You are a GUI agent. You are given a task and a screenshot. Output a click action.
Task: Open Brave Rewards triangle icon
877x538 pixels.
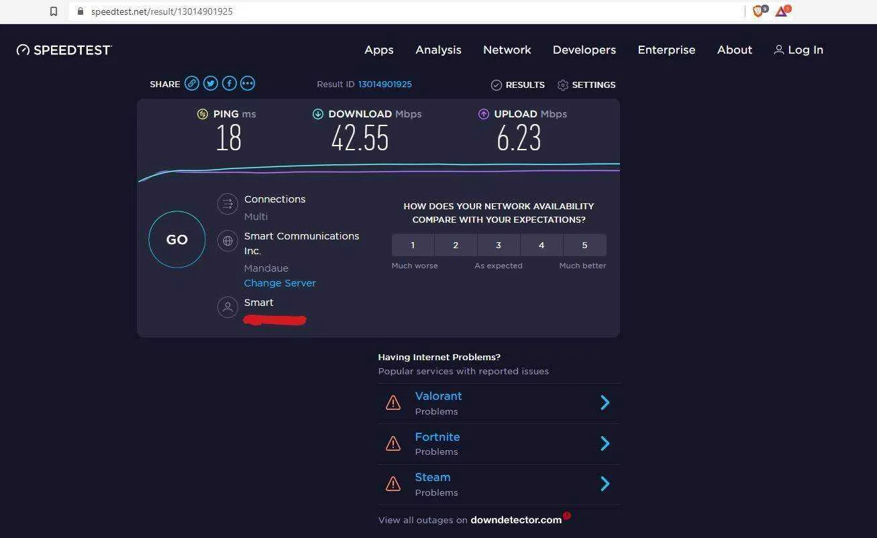pyautogui.click(x=782, y=11)
